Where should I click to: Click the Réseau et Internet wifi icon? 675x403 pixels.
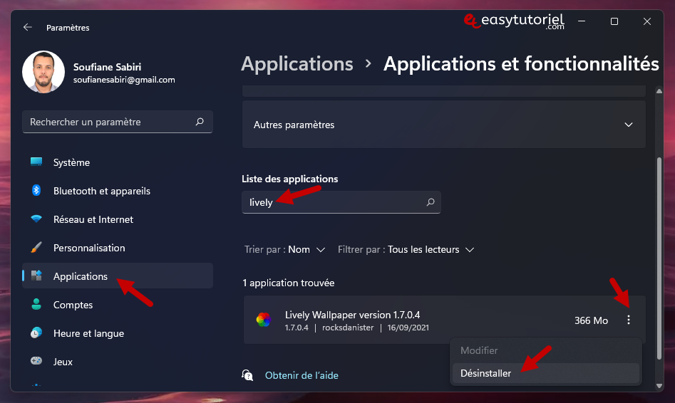36,219
